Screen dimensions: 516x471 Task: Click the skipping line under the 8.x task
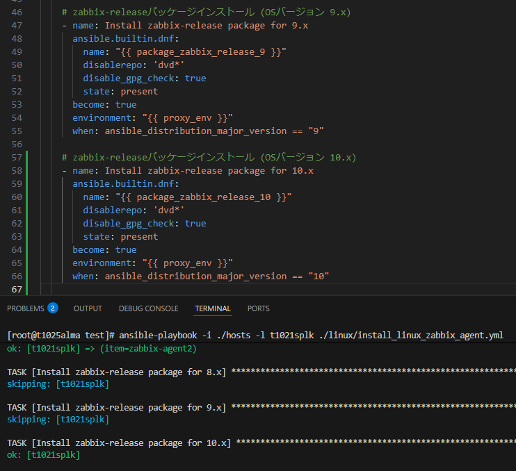point(58,384)
